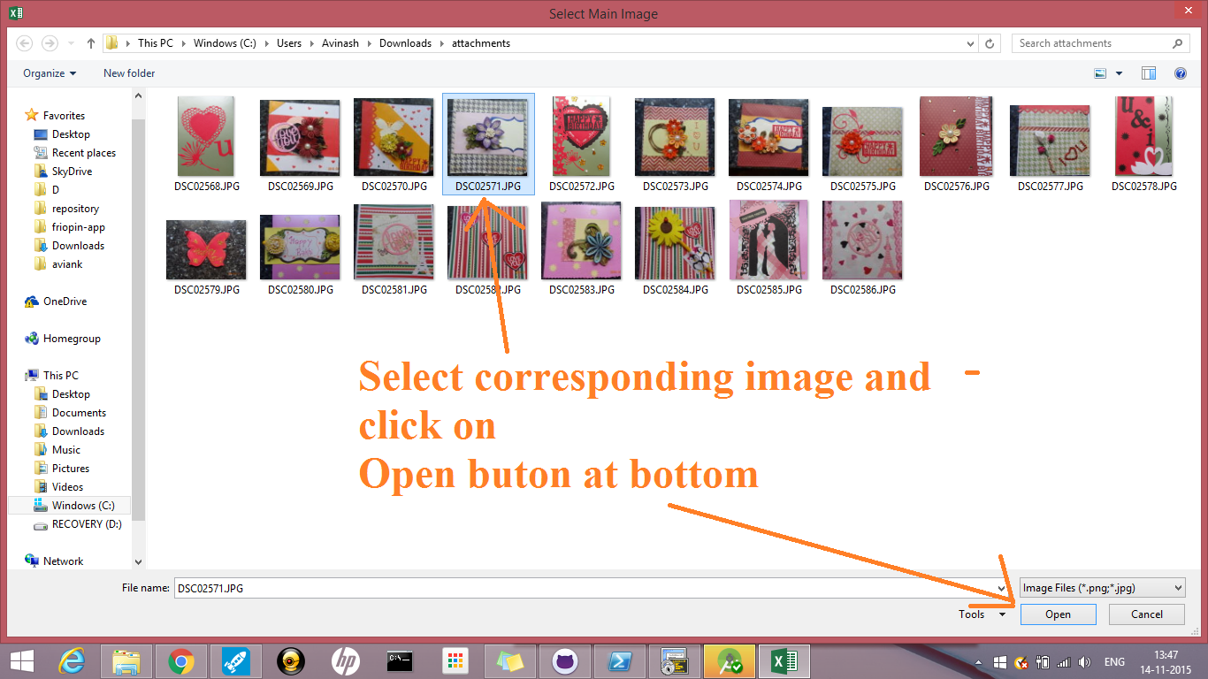Open address bar previous locations dropdown
The height and width of the screenshot is (679, 1208).
[970, 43]
